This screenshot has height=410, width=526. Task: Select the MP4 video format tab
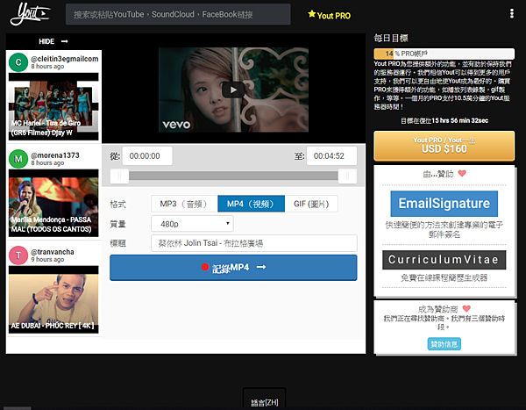point(252,204)
